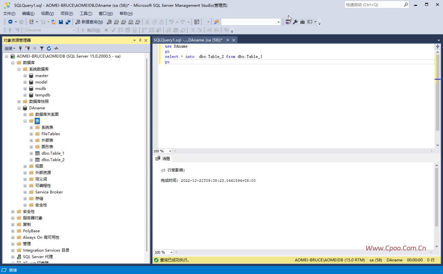This screenshot has height=274, width=443.
Task: Click the Properties wrench icon
Action: click(295, 22)
